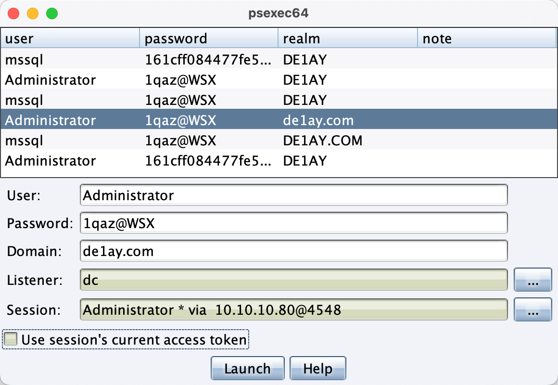Sort by the password column header

[x=208, y=38]
